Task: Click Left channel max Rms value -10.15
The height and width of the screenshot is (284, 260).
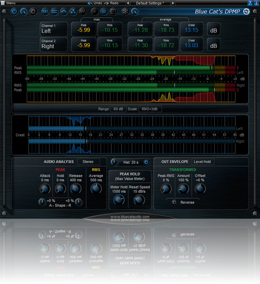Action: [110, 30]
